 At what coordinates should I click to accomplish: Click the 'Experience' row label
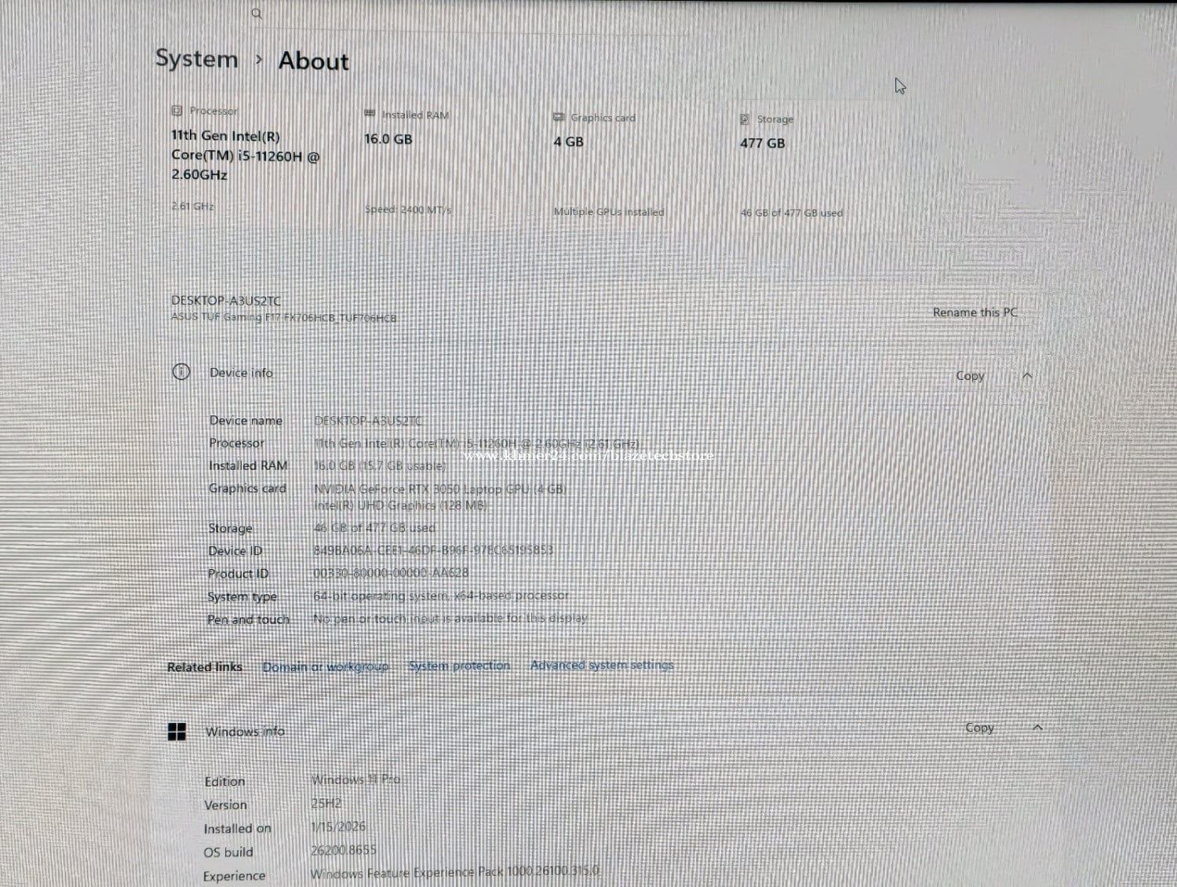click(234, 876)
